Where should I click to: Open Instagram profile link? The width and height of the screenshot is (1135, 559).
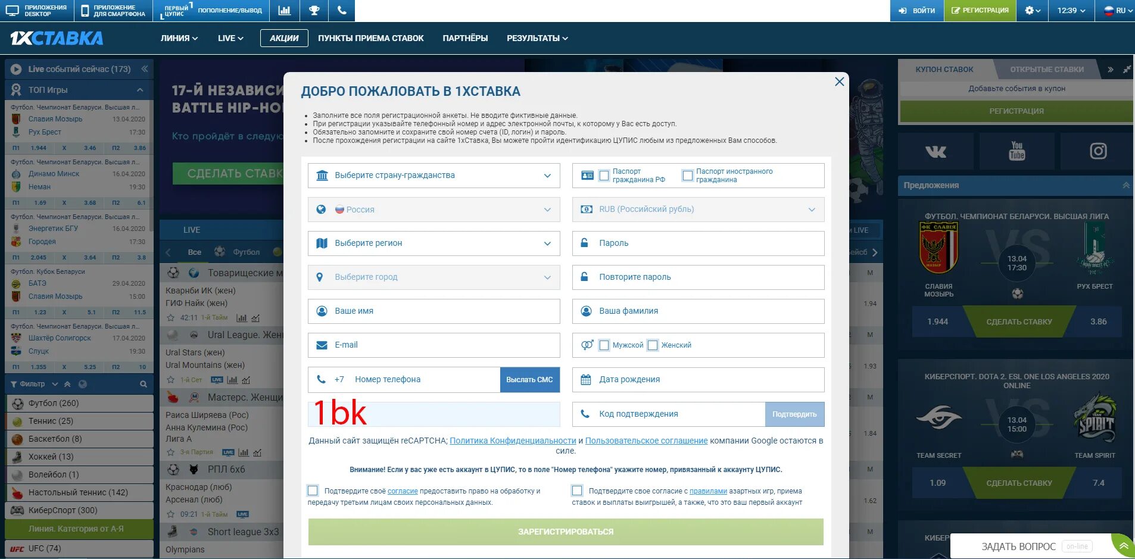[1097, 151]
